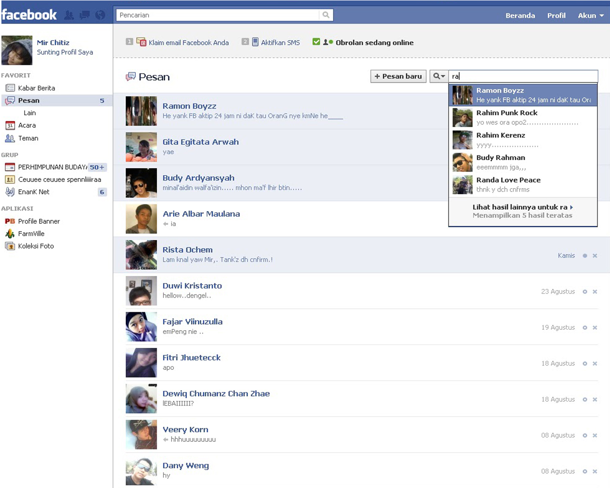Viewport: 610px width, 488px height.
Task: Click the FarmVille app icon
Action: point(10,234)
